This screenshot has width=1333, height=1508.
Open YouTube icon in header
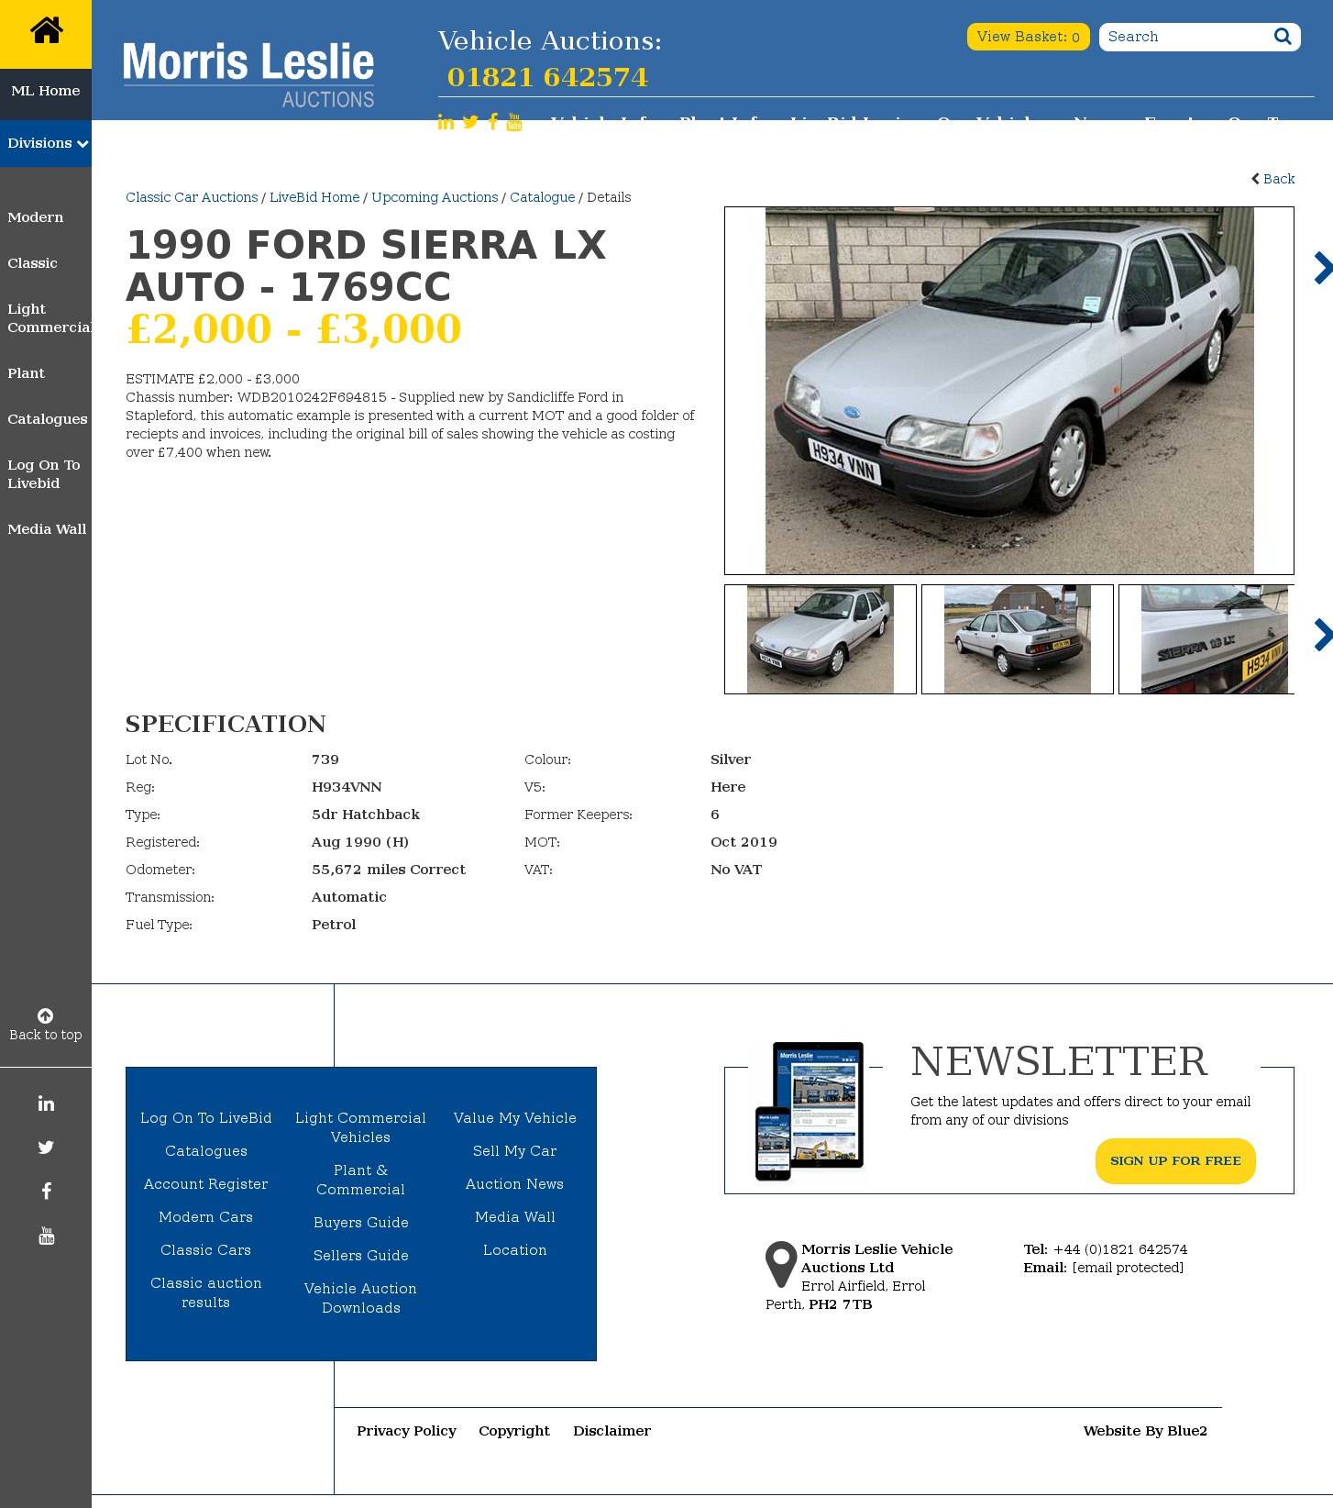[514, 122]
